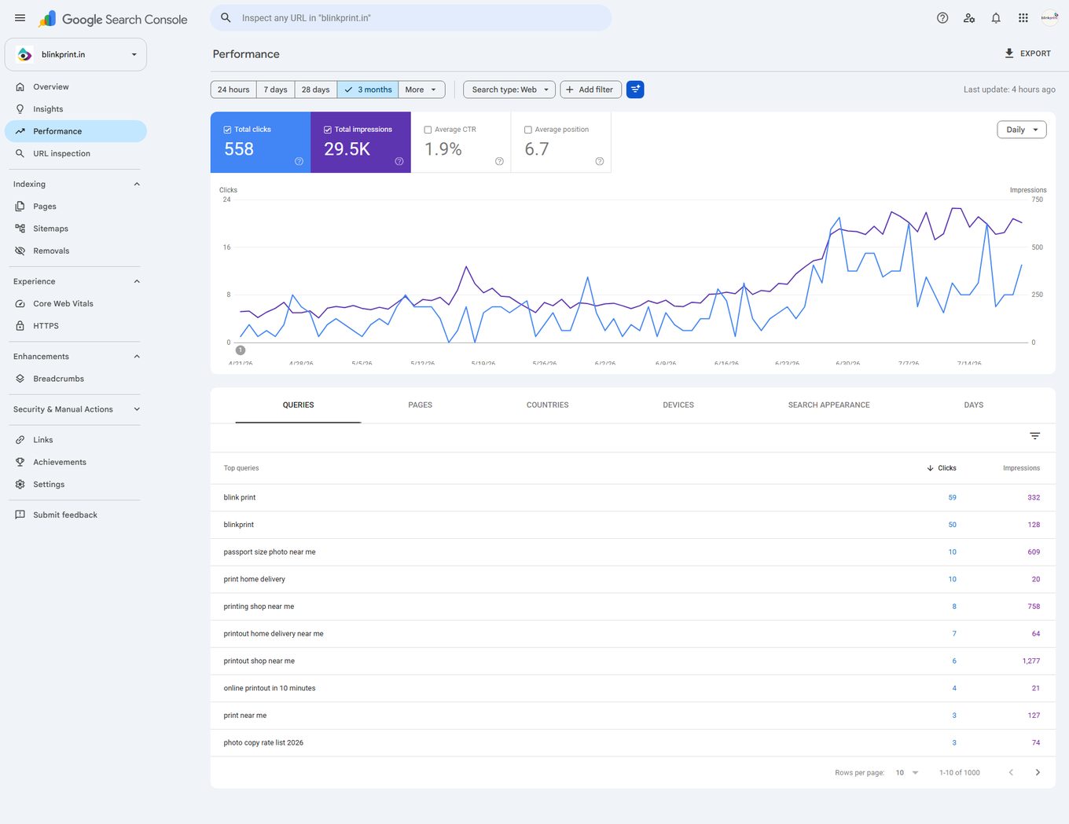
Task: Click the blue filter sparkle button
Action: [x=635, y=90]
